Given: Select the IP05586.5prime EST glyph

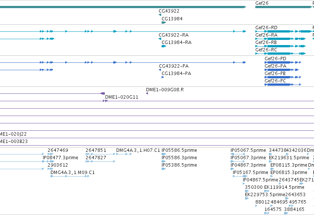Looking at the screenshot, I should click(x=164, y=154).
